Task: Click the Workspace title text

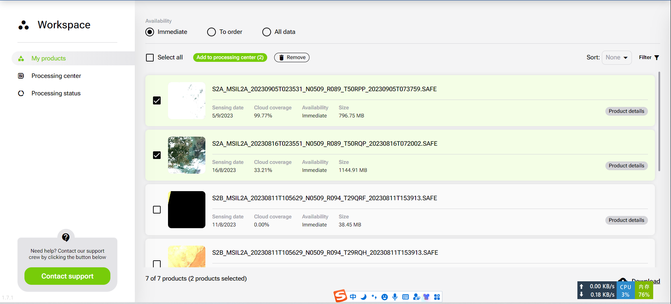Action: [x=64, y=25]
